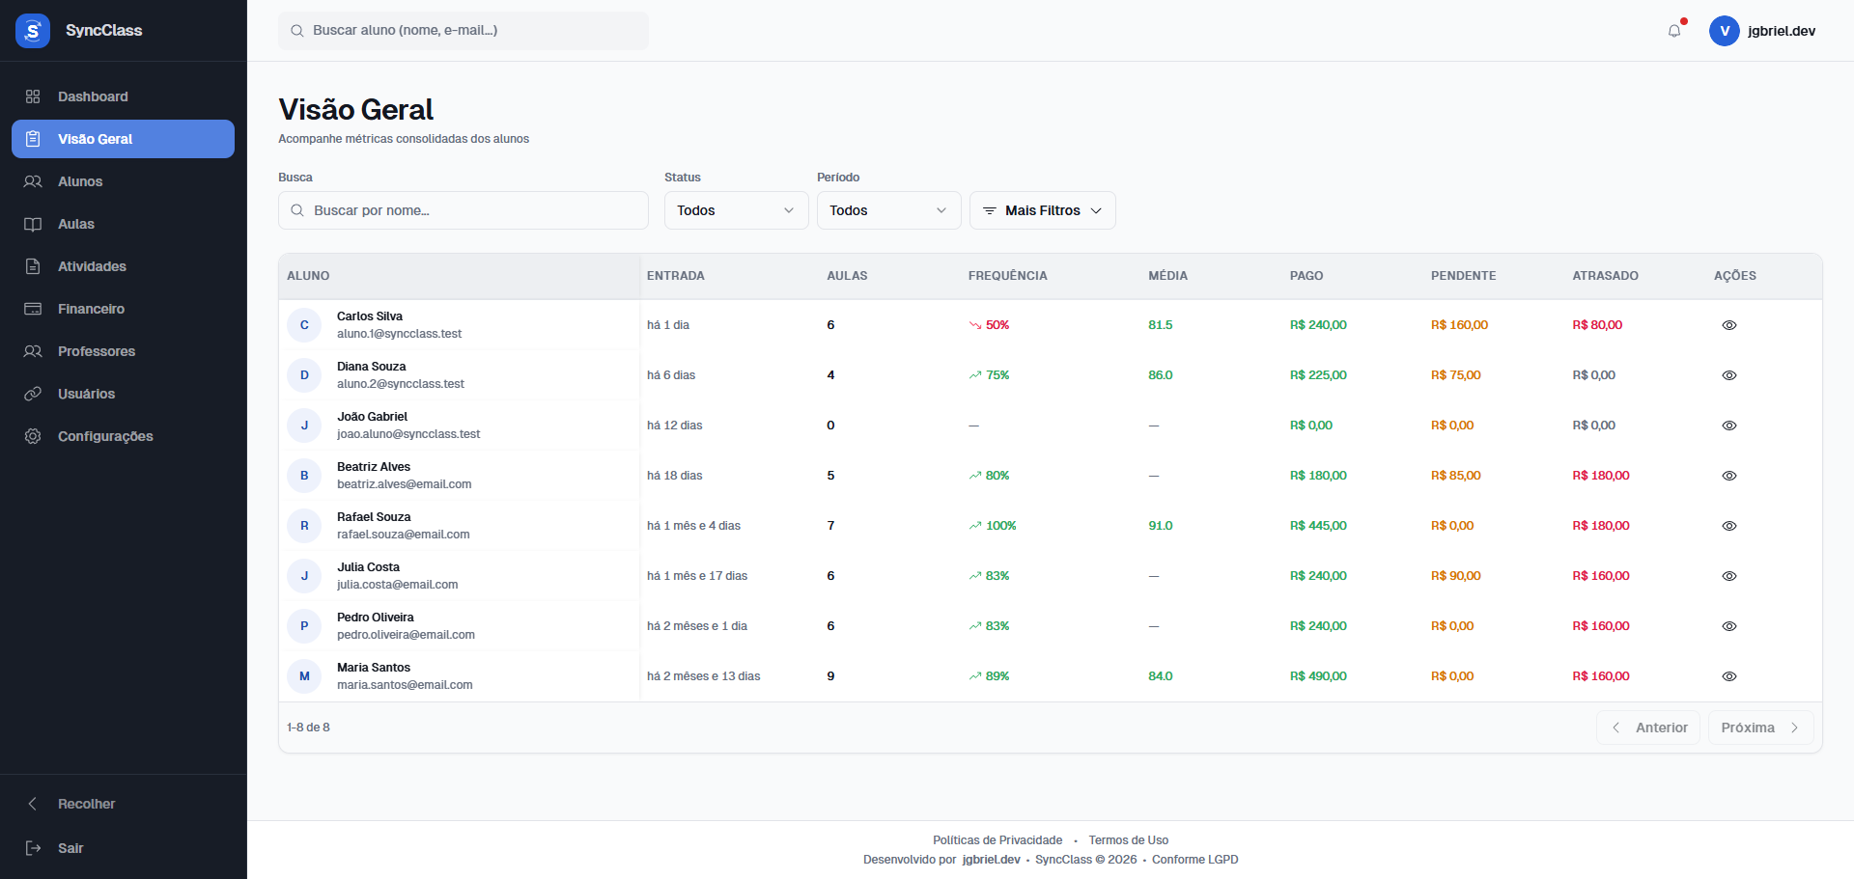1854x879 pixels.
Task: Click email rafael.souza@email.com
Action: 403,535
